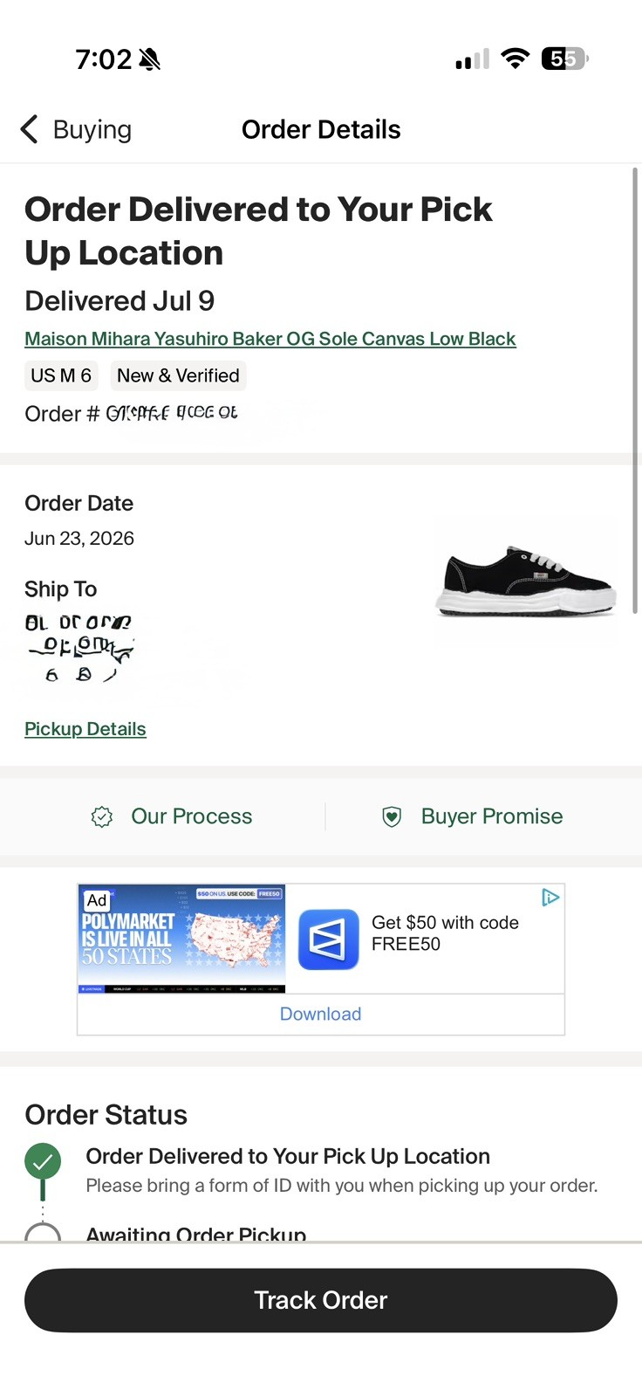Click the AdChoices icon on ad
The image size is (642, 1397).
(x=550, y=897)
